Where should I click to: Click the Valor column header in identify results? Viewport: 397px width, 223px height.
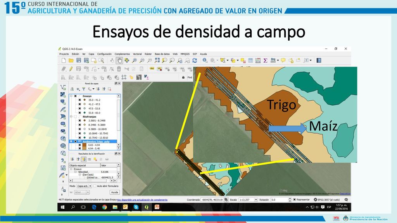[109, 165]
